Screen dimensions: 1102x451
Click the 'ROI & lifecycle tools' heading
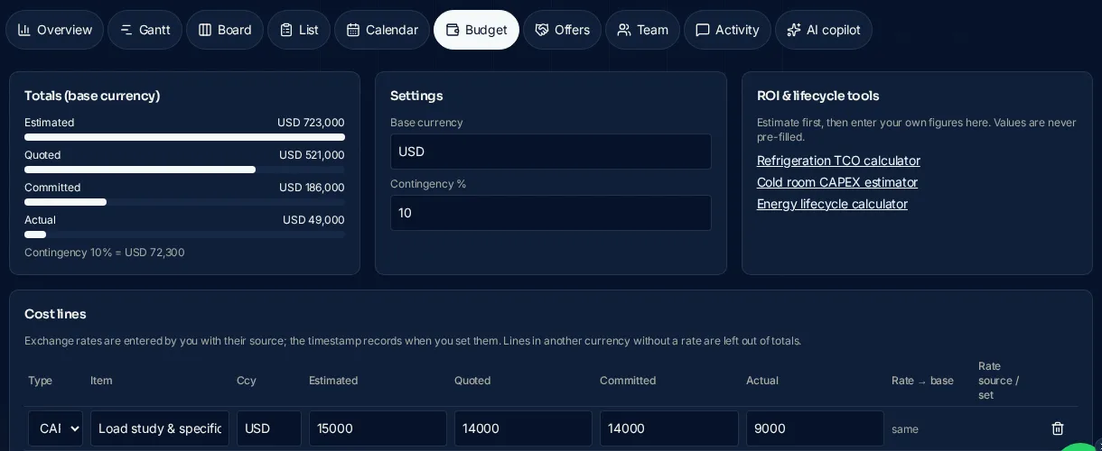(817, 96)
